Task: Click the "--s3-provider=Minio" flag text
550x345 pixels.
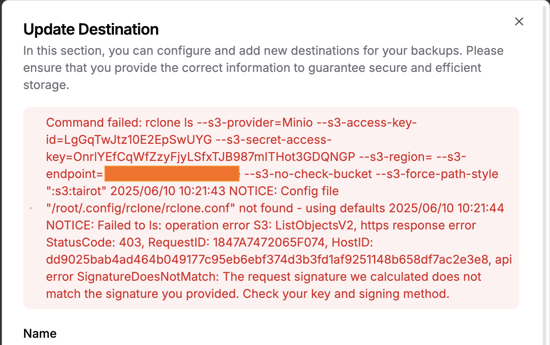Action: tap(254, 123)
